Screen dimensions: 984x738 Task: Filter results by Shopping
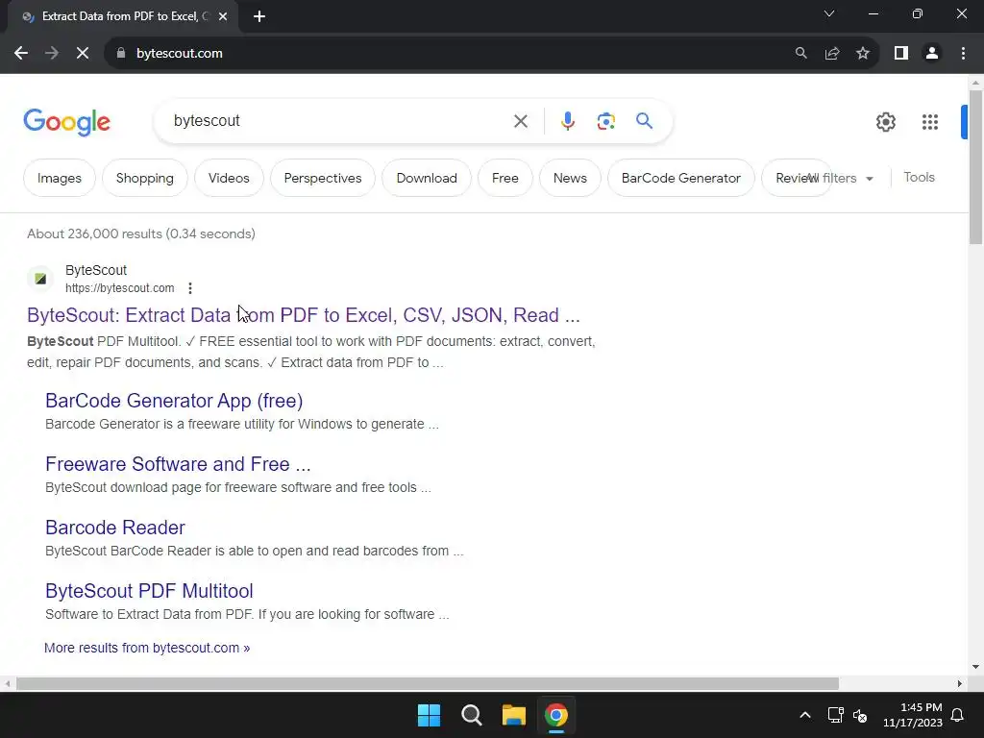coord(145,178)
